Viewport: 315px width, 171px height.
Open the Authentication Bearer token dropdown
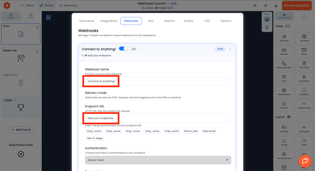158,160
